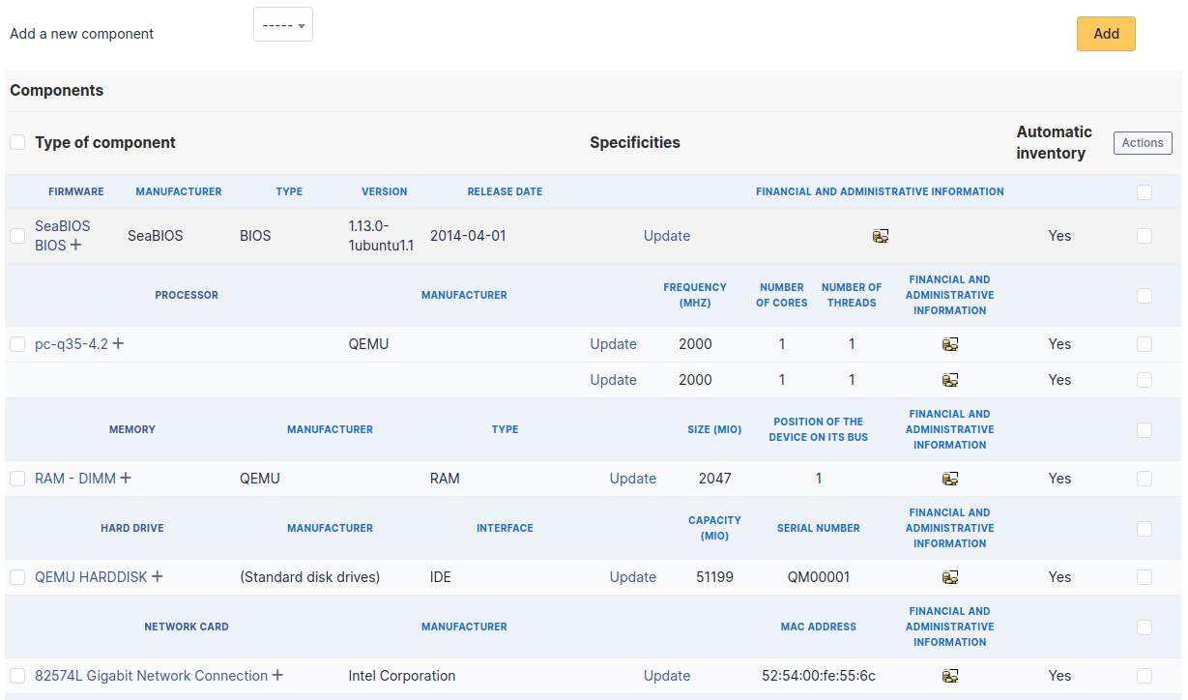Image resolution: width=1188 pixels, height=700 pixels.
Task: Click the NETWORK CARD column header
Action: 187,627
